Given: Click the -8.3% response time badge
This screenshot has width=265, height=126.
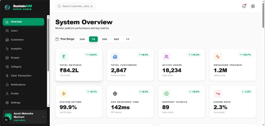Looking at the screenshot, I should (x=144, y=92).
